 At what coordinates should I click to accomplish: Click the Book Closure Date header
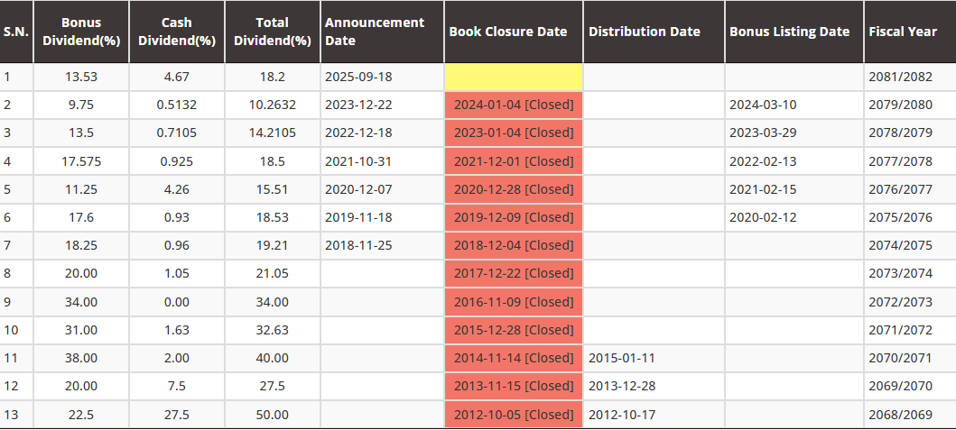coord(514,32)
